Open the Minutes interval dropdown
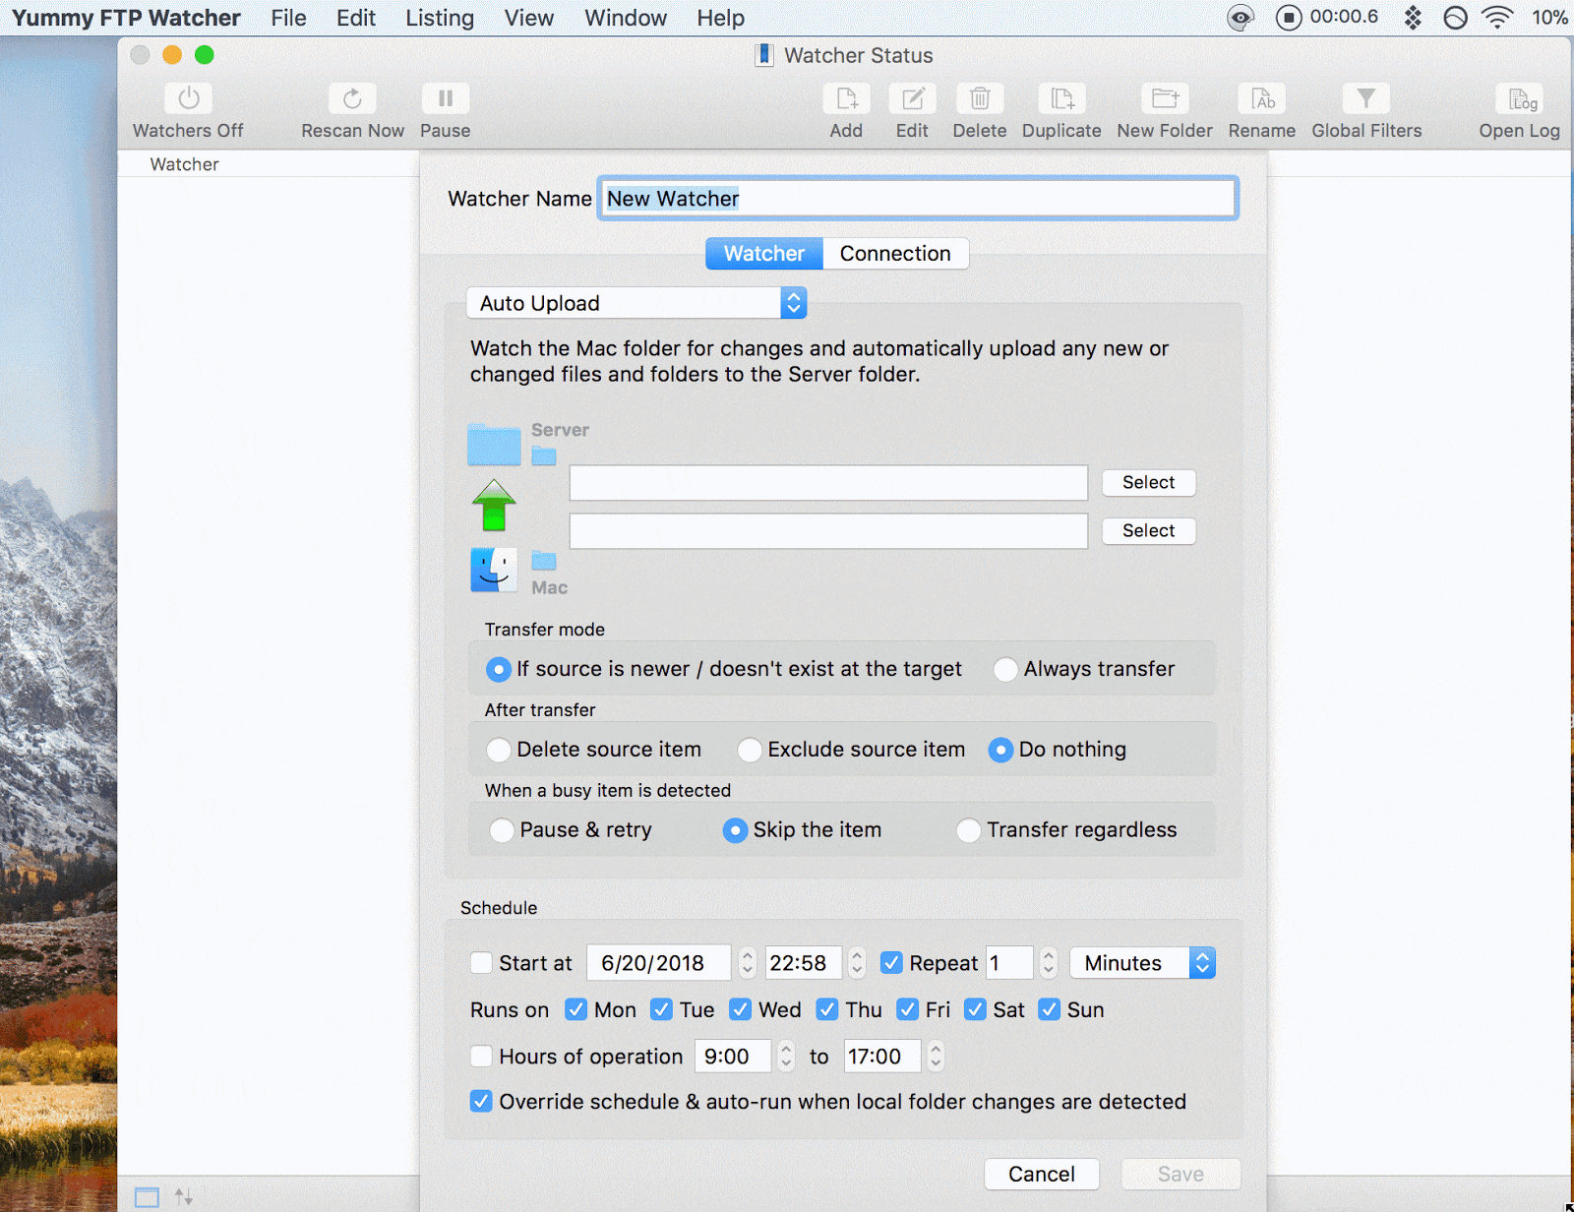 [1142, 962]
